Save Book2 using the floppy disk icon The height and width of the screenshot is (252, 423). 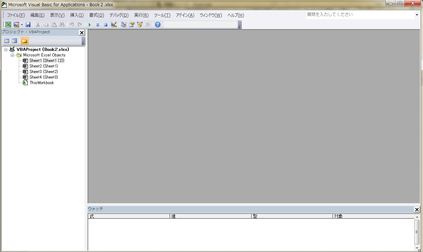point(28,25)
